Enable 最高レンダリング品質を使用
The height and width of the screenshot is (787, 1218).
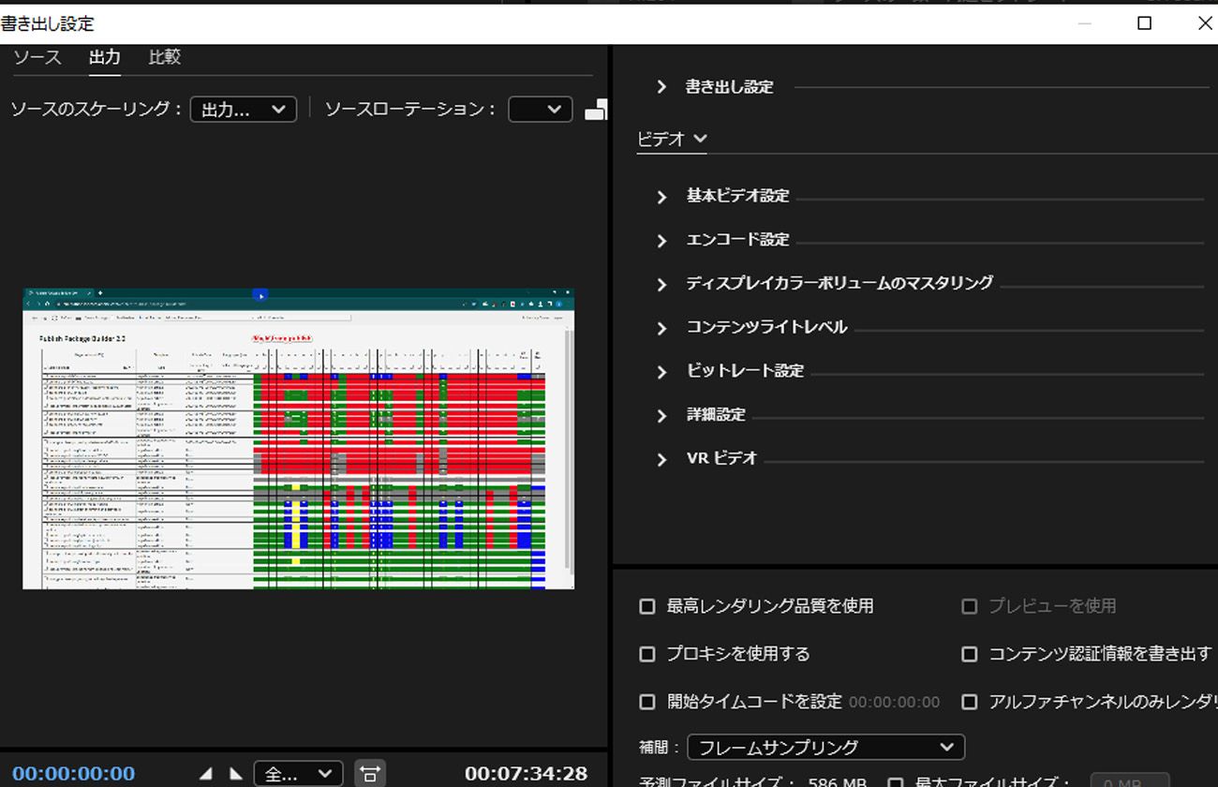point(646,606)
